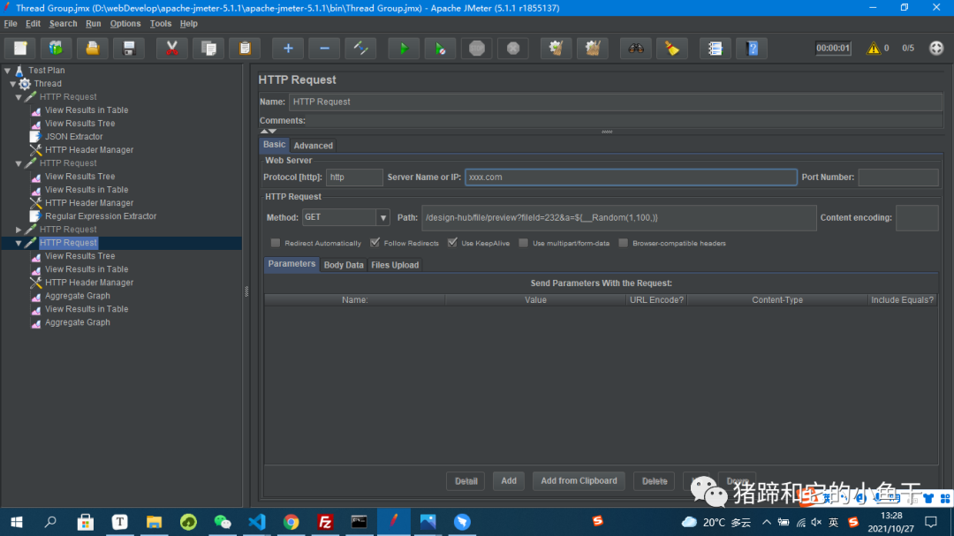
Task: Select the Parameters tab
Action: click(291, 264)
